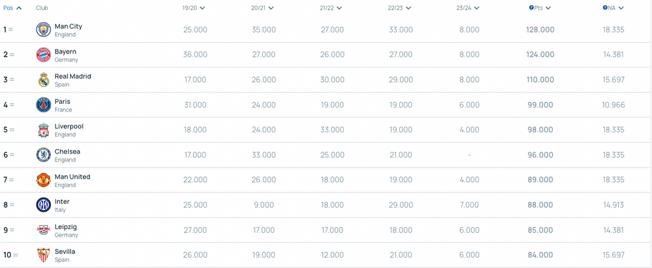
Task: Click the Inter club crest
Action: pos(43,205)
